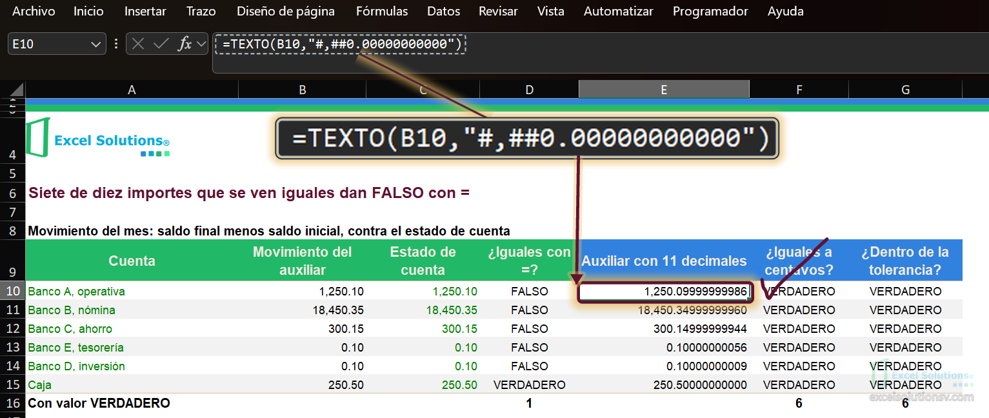Select column B header
Viewport: 989px width, 418px height.
click(x=302, y=90)
